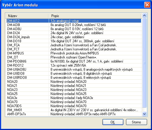Viewport: 152px width, 130px height.
Task: Click description "8 univerzálních vstupů, 8 digitálních výstupů"
Action: 81,74
